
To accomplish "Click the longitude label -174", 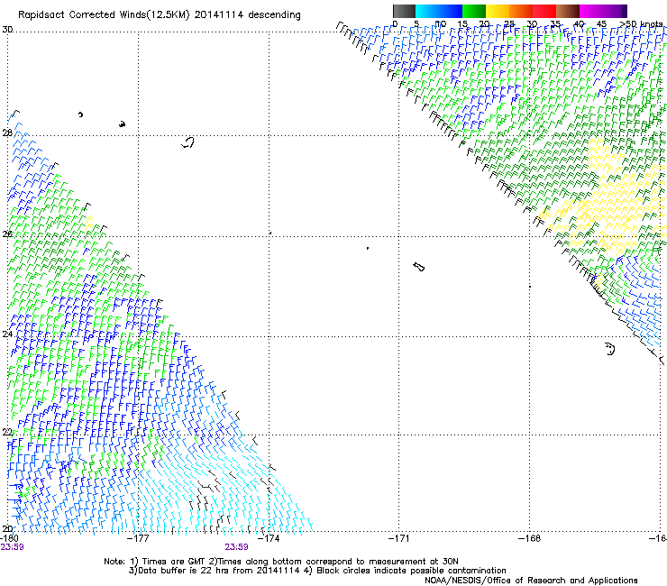I will pyautogui.click(x=269, y=538).
